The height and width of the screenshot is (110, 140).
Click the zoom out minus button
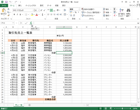(115, 109)
